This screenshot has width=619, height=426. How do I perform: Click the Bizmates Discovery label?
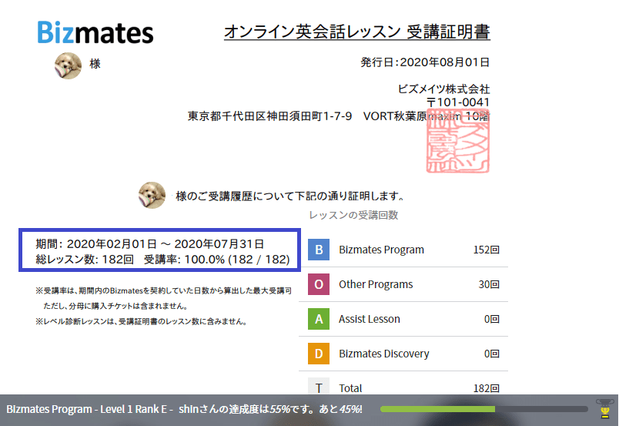coord(383,354)
